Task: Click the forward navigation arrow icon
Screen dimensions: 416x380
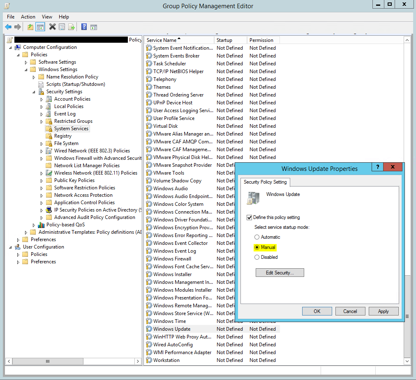Action: point(18,27)
